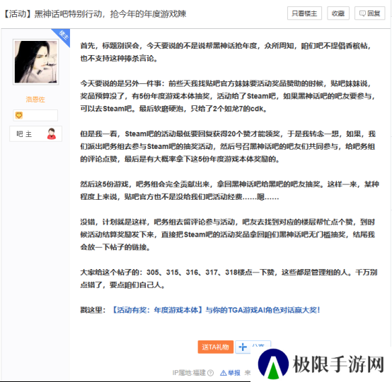Viewport: 392px width, 382px height.
Task: Click the 极限手游网 watermark text
Action: pos(338,364)
